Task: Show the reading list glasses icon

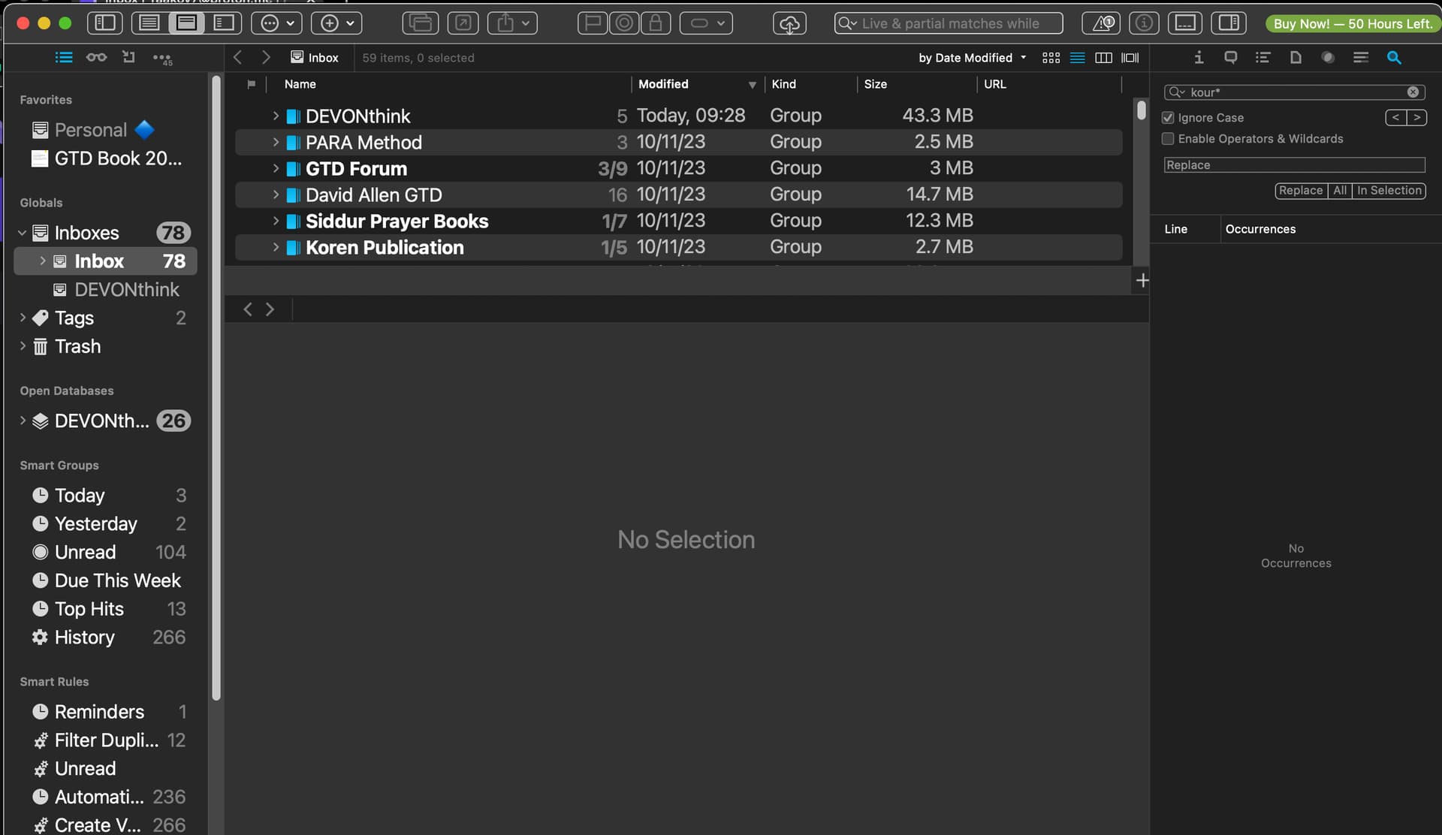Action: pyautogui.click(x=96, y=58)
